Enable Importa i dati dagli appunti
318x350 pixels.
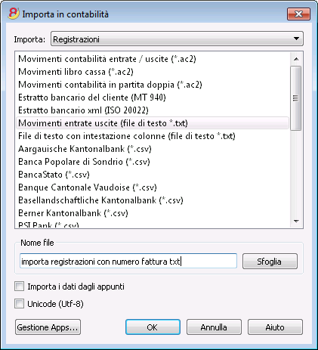[x=20, y=287]
